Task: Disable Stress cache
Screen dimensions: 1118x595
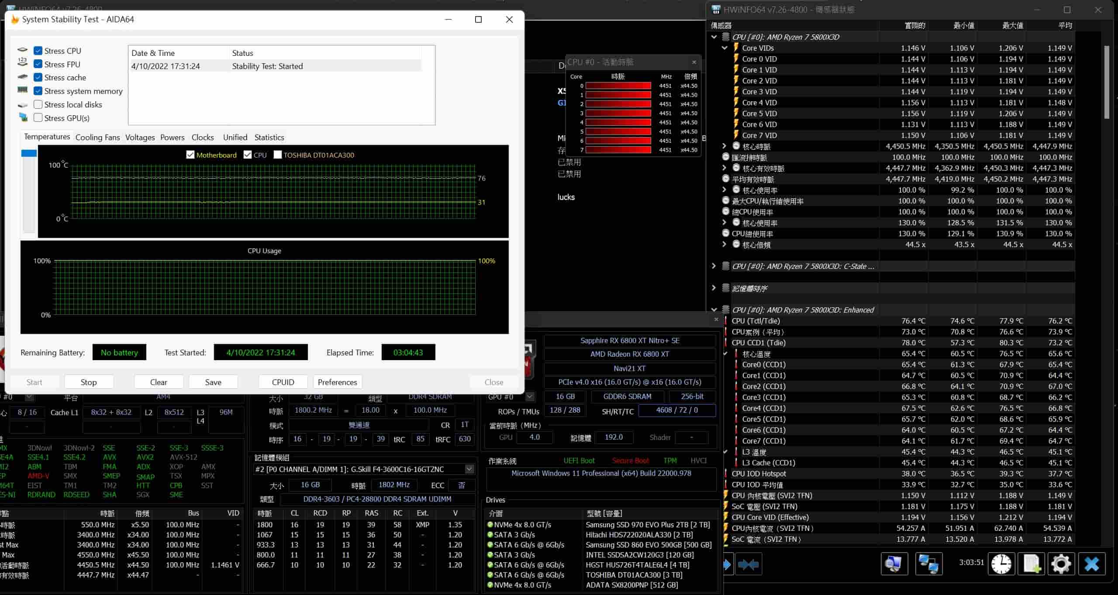Action: click(38, 77)
